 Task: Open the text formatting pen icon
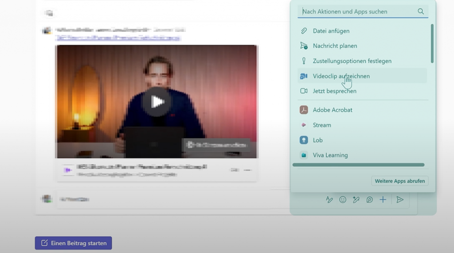point(329,199)
